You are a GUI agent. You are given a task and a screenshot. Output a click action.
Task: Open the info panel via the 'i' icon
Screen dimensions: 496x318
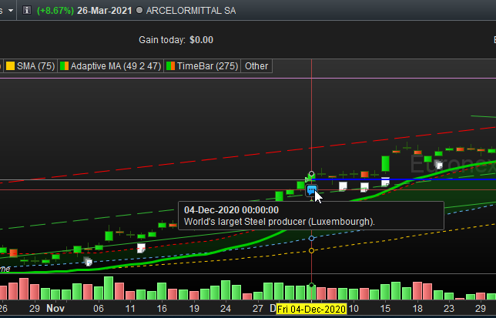click(27, 10)
